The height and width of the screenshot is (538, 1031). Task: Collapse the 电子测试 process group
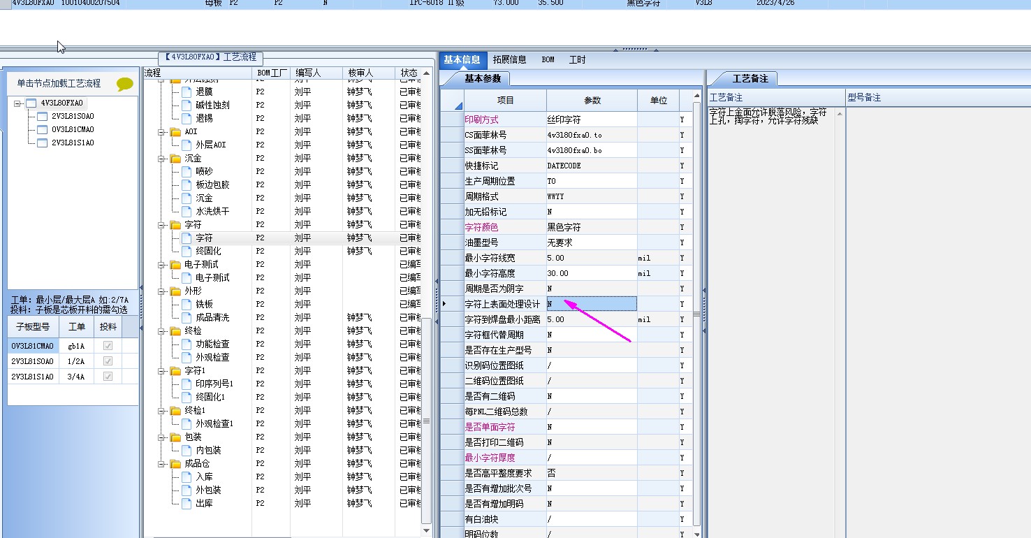click(x=162, y=264)
